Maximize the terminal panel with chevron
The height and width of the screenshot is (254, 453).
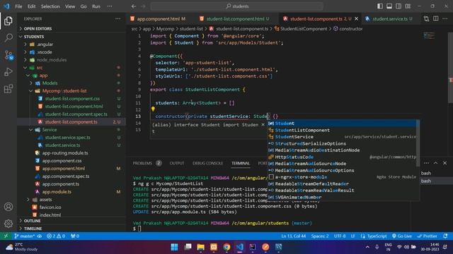coord(436,163)
